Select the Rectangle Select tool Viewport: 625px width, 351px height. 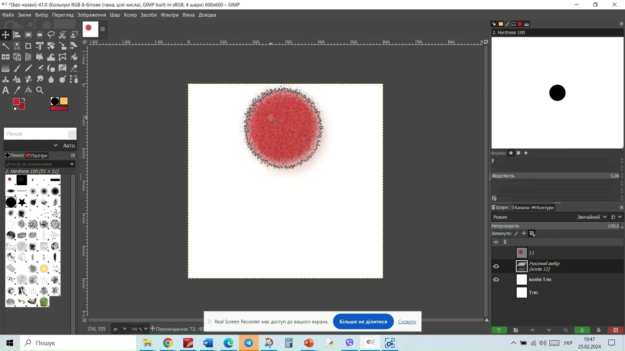[x=28, y=35]
